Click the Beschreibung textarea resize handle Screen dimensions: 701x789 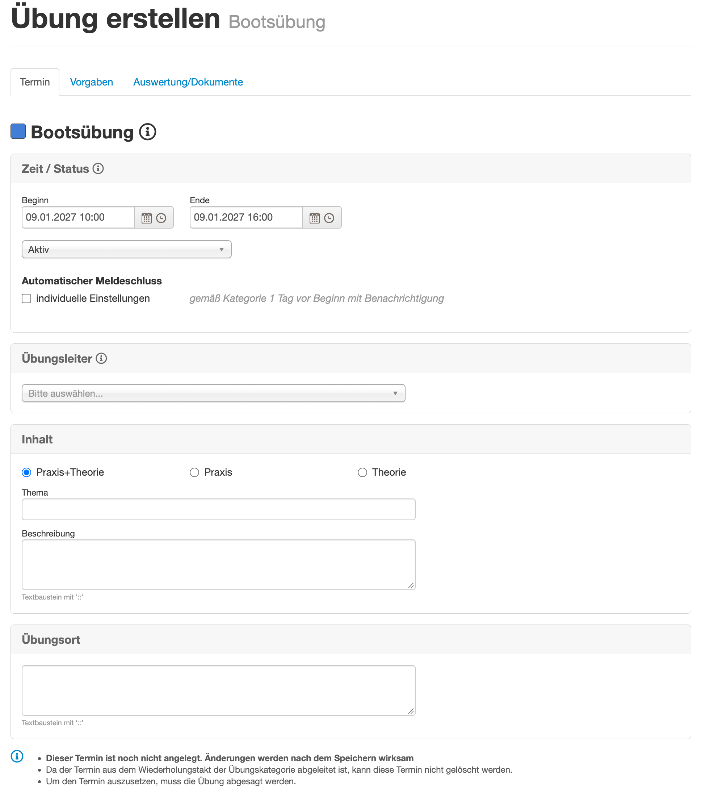coord(411,585)
